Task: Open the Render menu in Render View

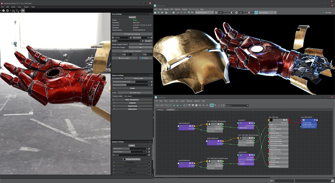Action: click(x=166, y=9)
